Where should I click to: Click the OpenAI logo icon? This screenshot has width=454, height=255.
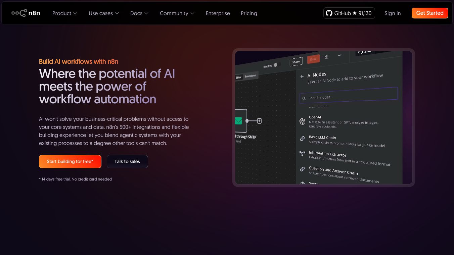[x=302, y=121]
